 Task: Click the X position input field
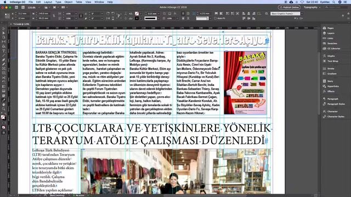(x=23, y=14)
